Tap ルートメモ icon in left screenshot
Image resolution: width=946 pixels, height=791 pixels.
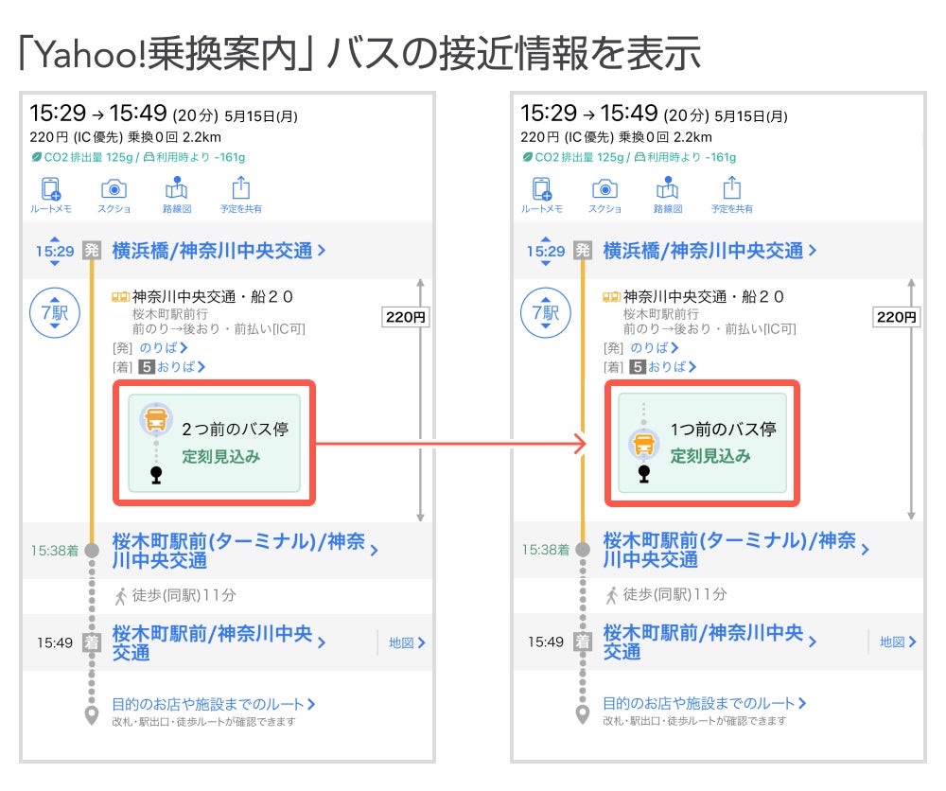pos(51,189)
